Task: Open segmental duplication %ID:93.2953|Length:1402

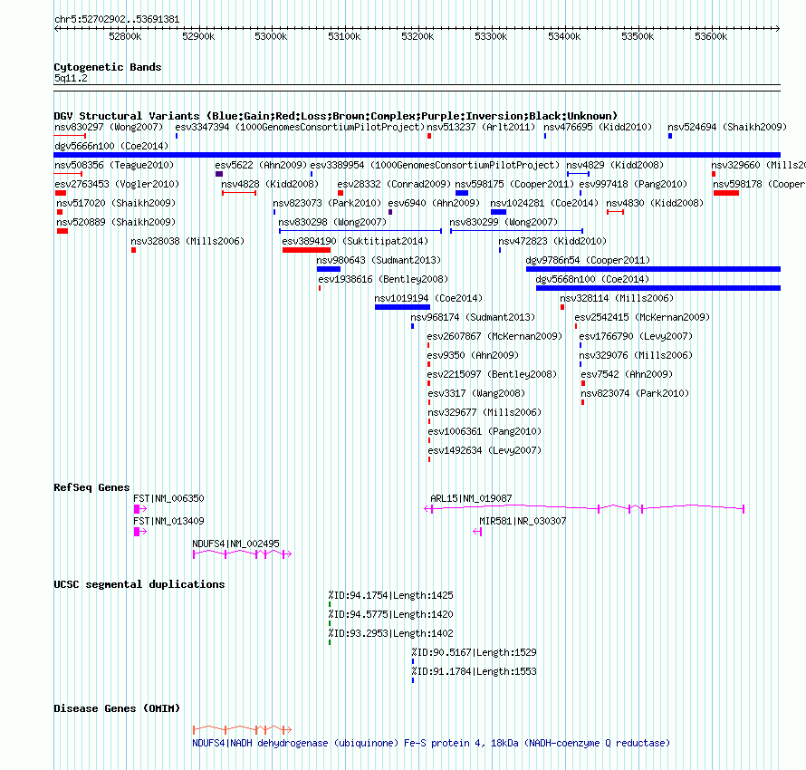Action: [x=390, y=633]
